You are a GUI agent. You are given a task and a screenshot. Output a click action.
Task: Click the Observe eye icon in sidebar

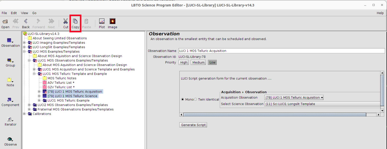point(10,139)
